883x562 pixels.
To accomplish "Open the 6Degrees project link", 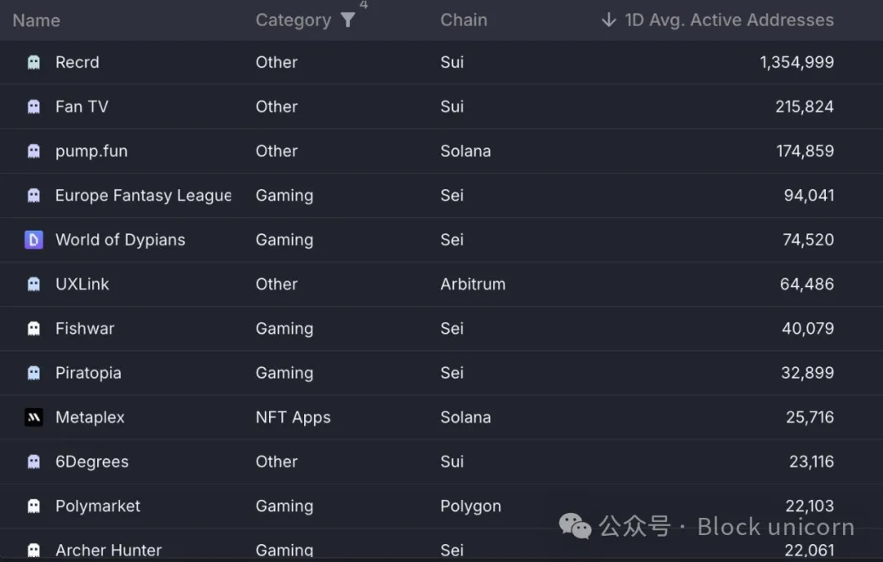I will tap(92, 461).
